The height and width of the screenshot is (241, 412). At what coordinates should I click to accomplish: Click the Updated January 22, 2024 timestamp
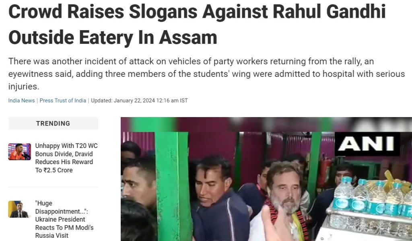coord(139,101)
